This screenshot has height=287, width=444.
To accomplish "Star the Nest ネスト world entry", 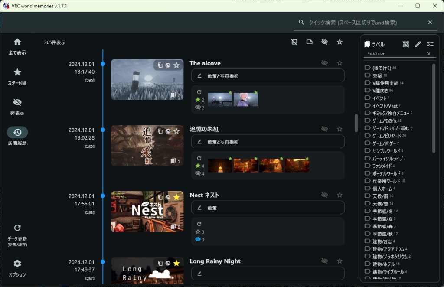I will coord(340,195).
